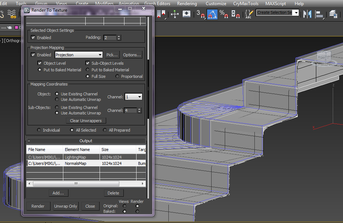343x223 pixels.
Task: Select Object Use Automatic Unwrap radio
Action: click(57, 99)
